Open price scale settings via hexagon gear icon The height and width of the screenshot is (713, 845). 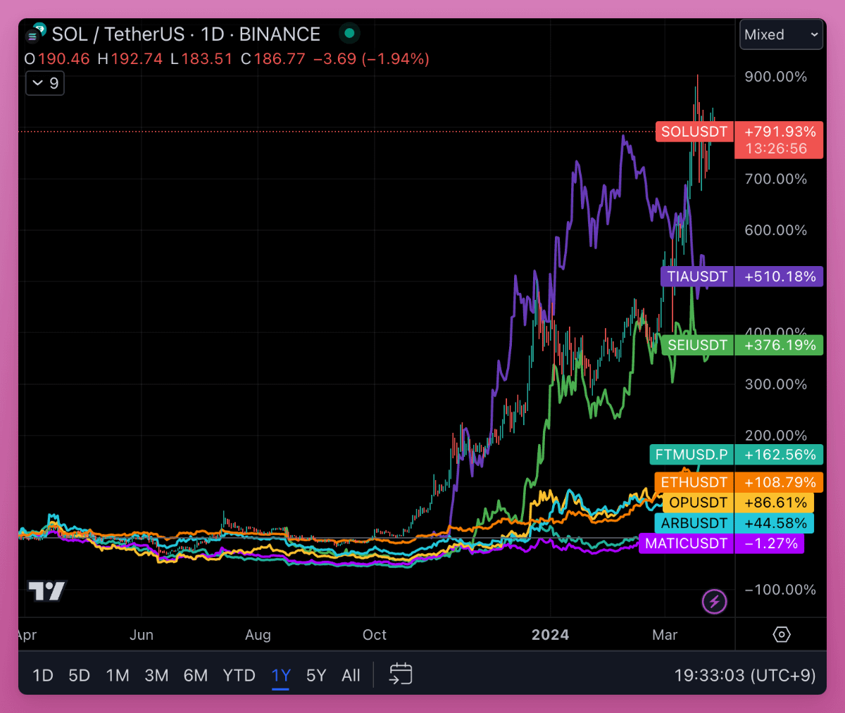(782, 634)
